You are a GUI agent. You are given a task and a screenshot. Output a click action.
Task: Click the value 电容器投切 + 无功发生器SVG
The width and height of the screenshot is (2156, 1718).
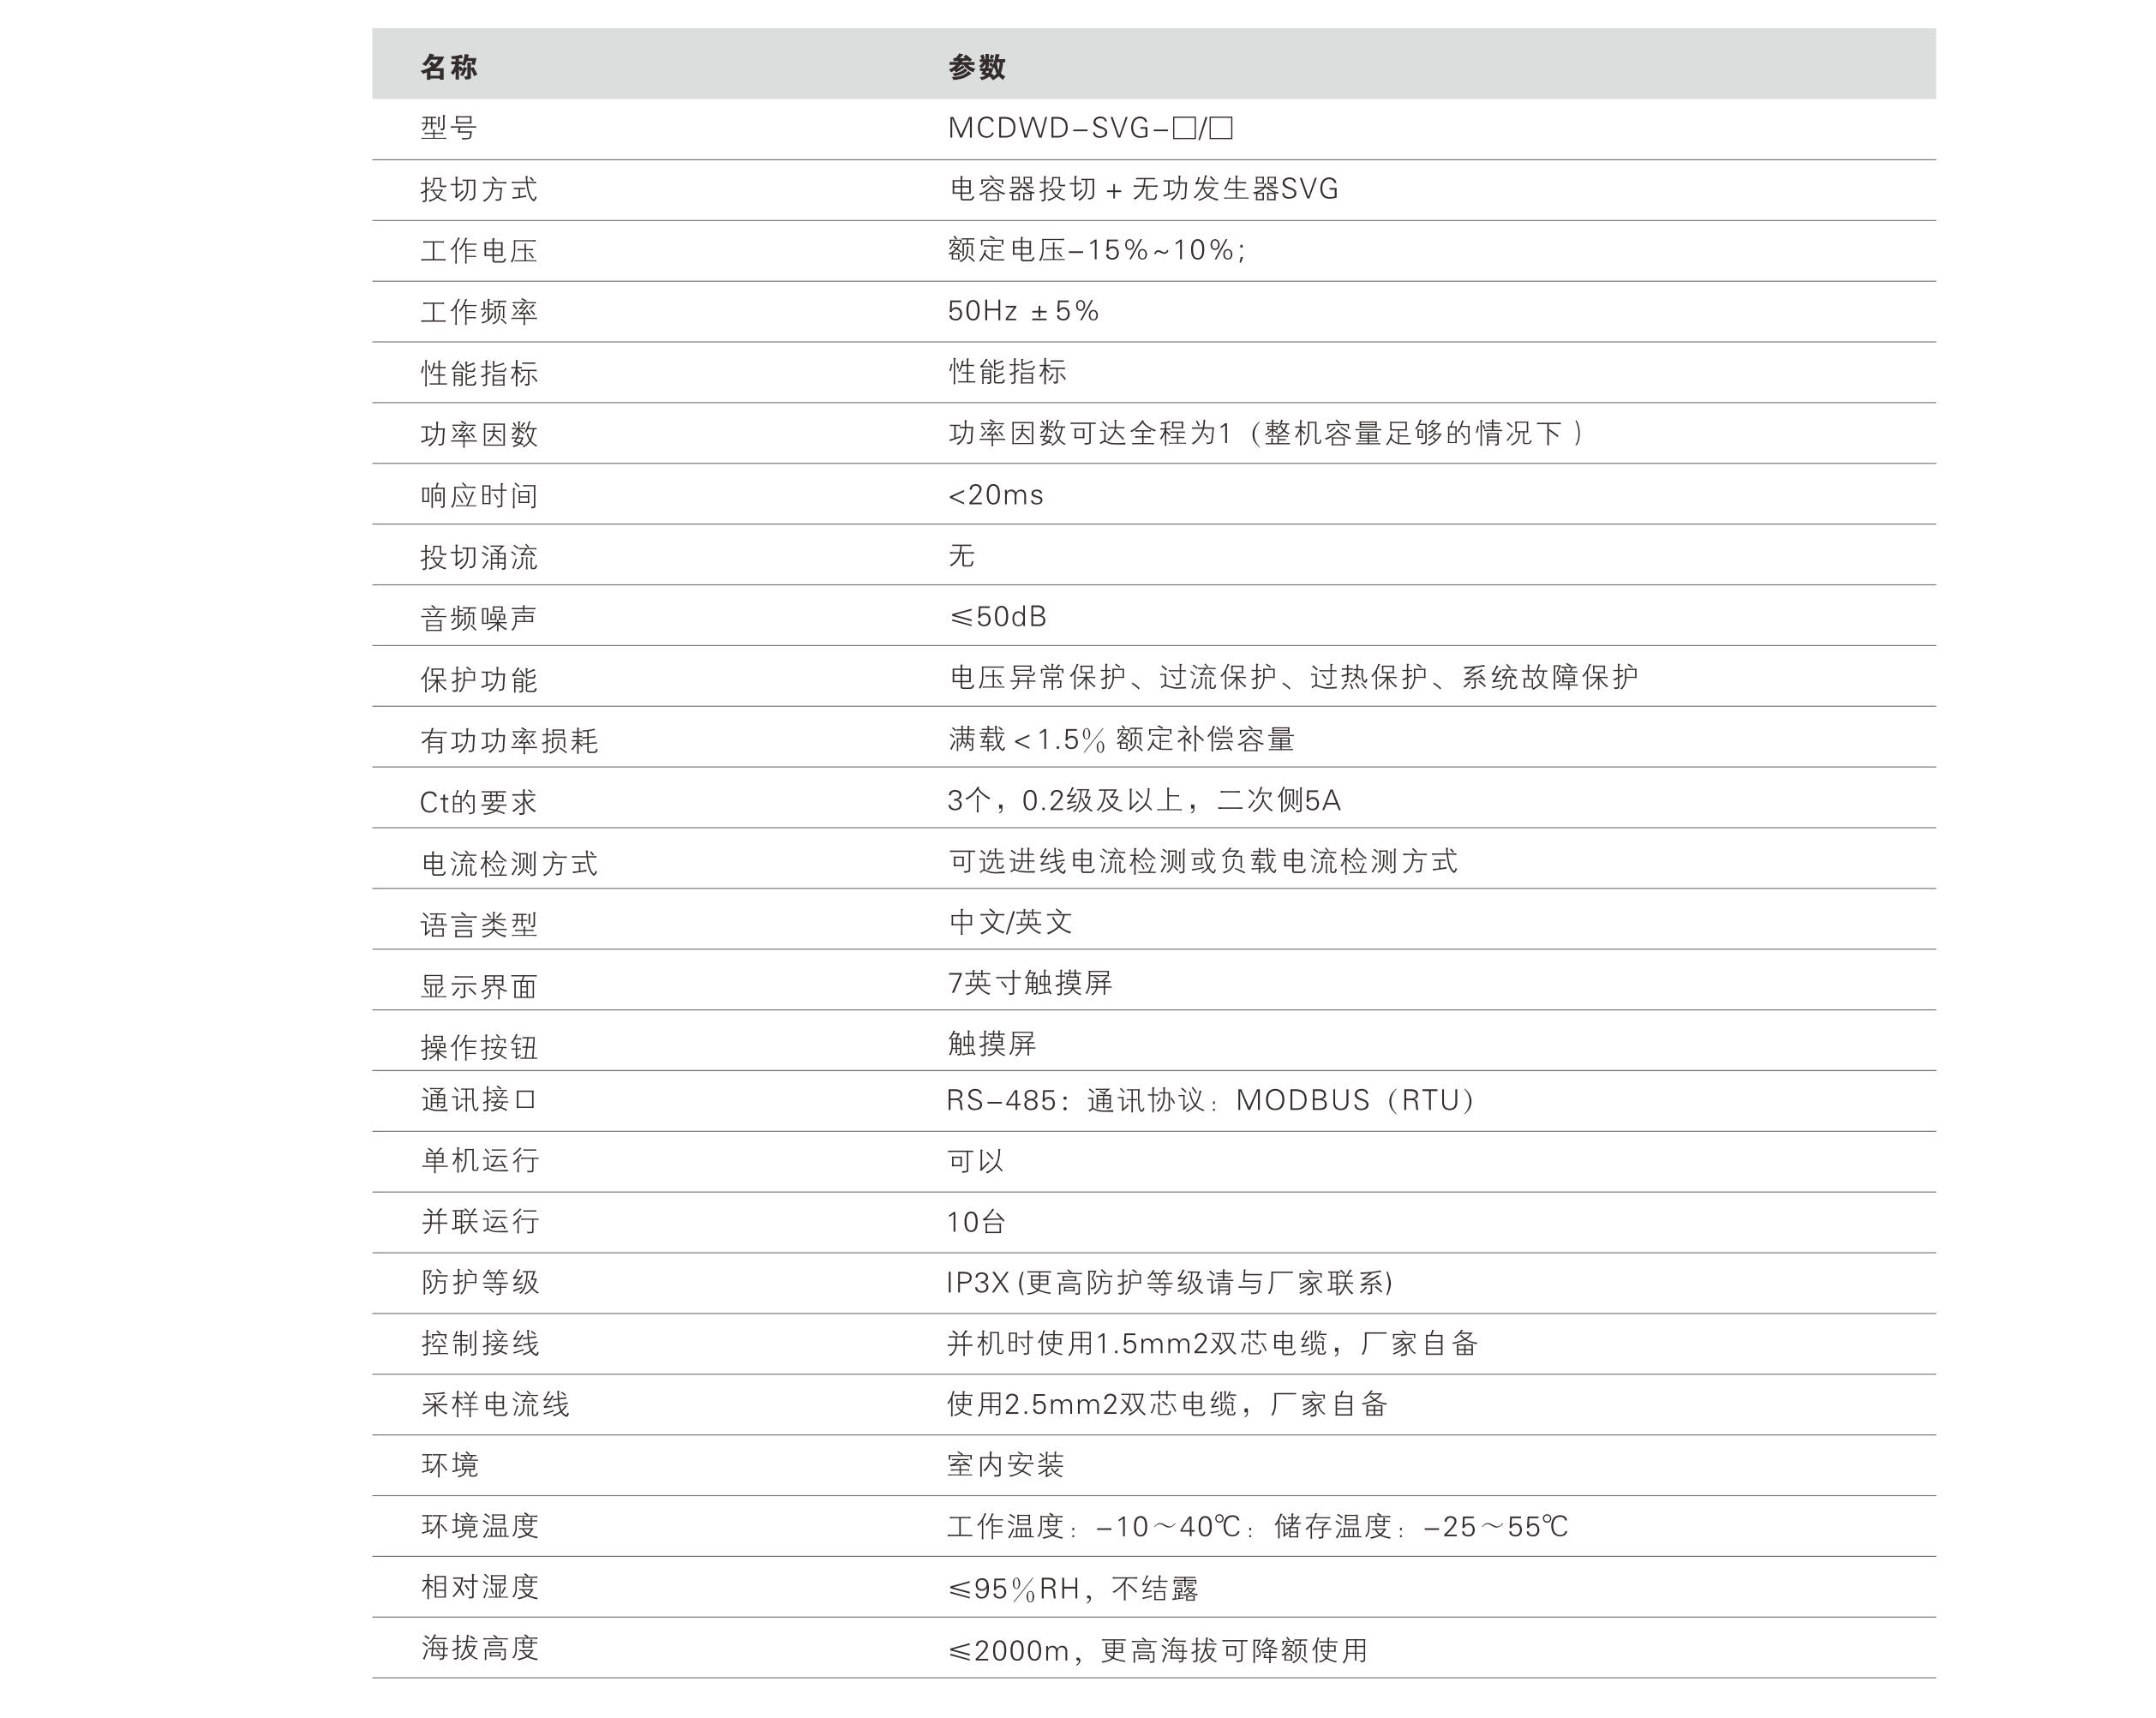(1144, 189)
